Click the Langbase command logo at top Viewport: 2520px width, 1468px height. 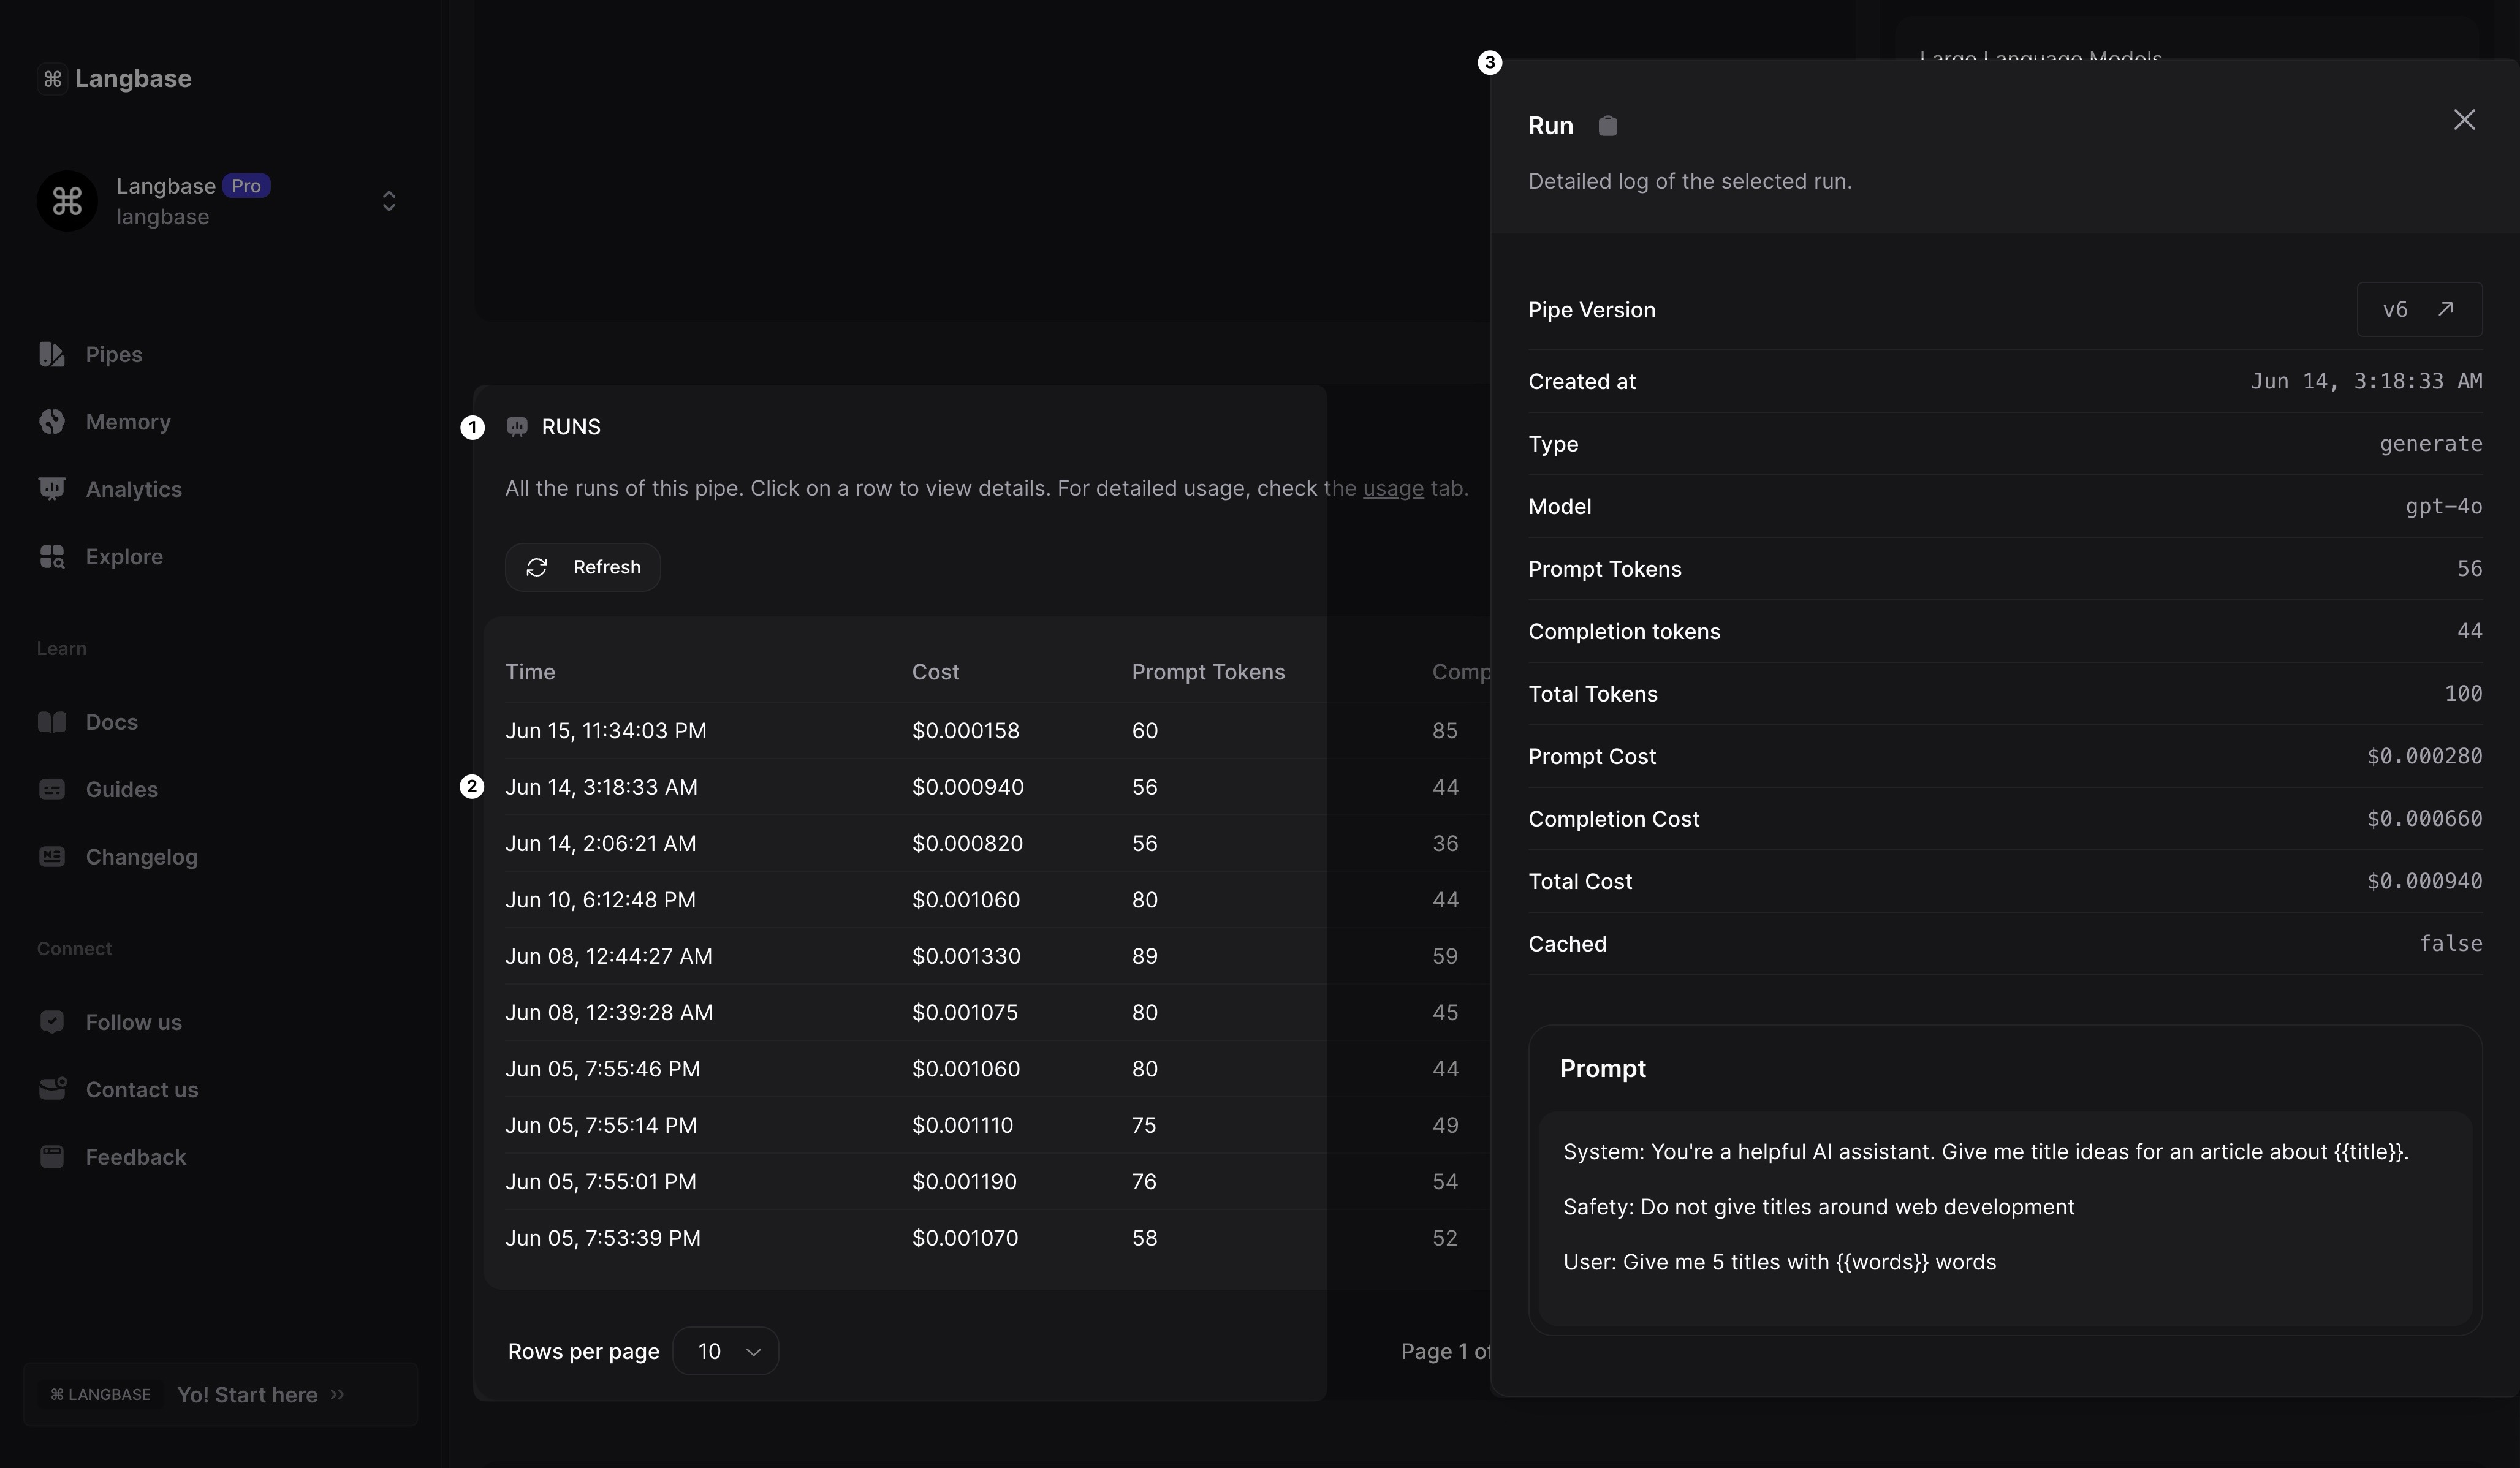click(53, 78)
